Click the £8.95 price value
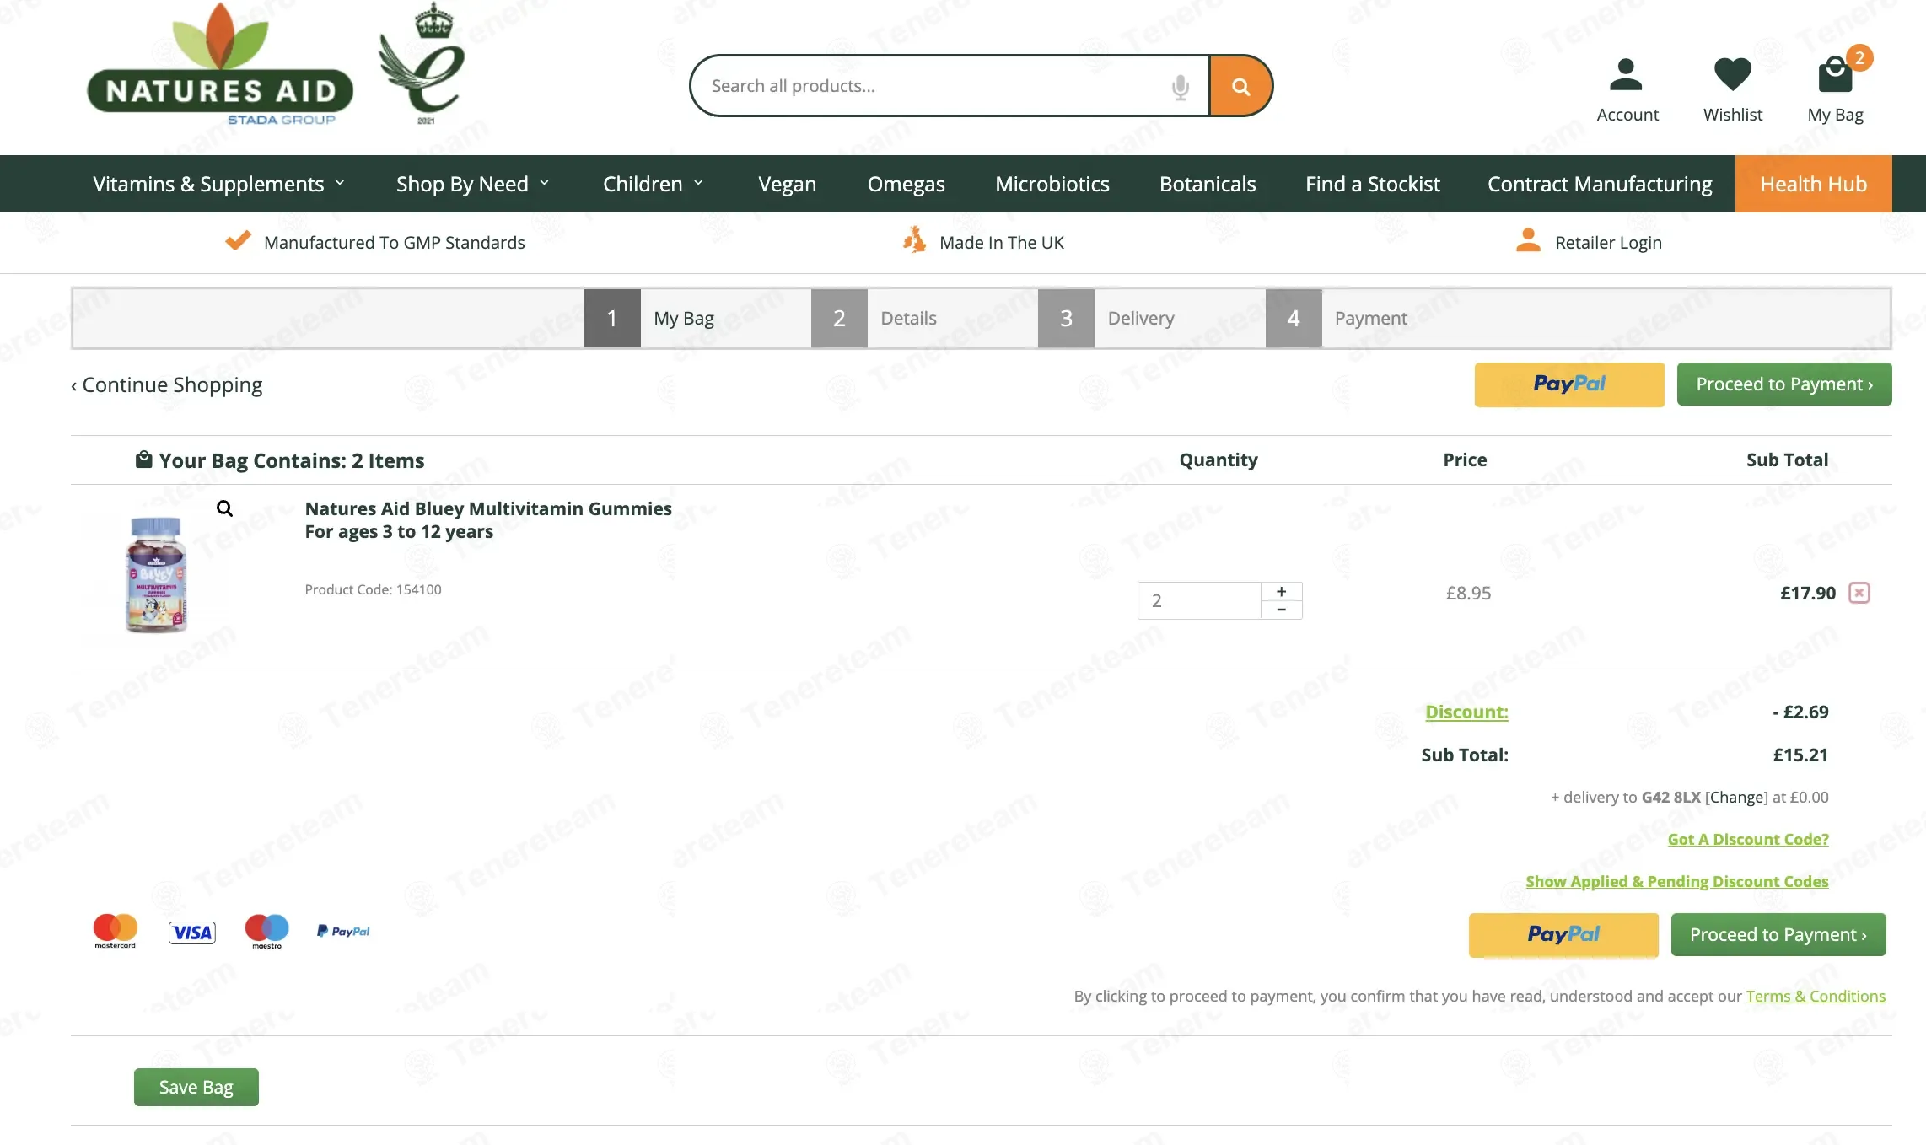 pos(1468,593)
